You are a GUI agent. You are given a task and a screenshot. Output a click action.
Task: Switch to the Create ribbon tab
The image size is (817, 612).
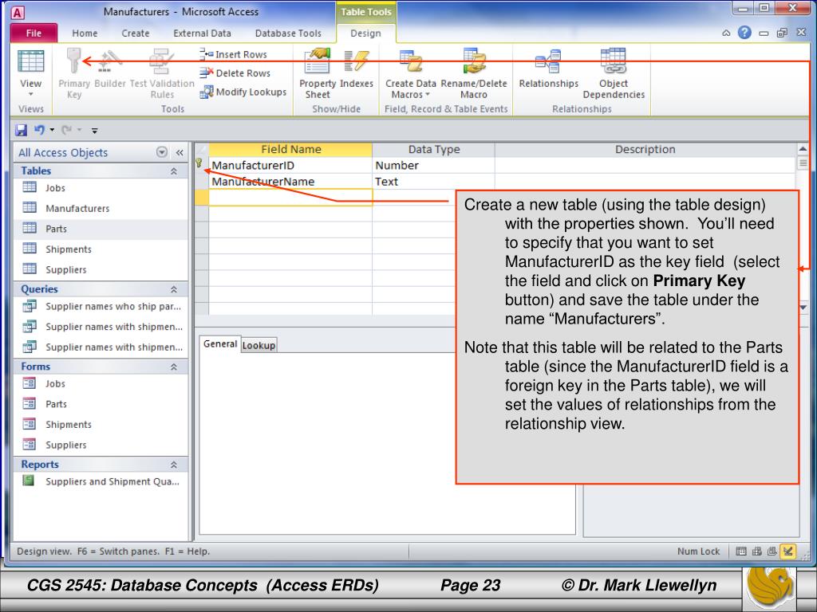click(136, 33)
